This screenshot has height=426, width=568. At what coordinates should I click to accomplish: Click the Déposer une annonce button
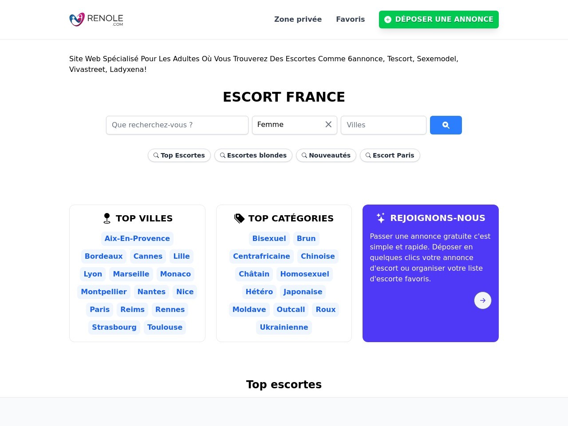pyautogui.click(x=438, y=20)
